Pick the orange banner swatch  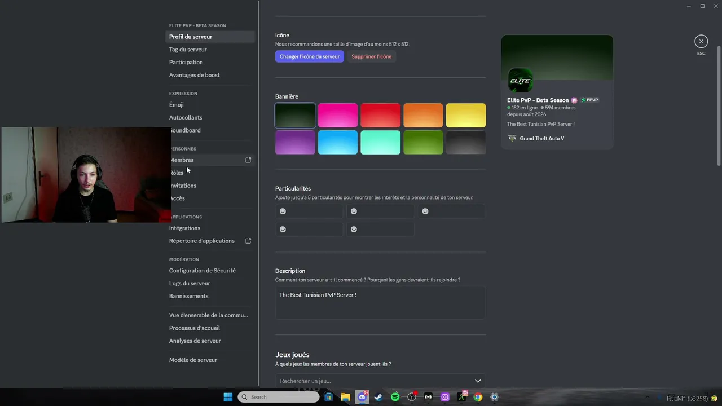(423, 115)
